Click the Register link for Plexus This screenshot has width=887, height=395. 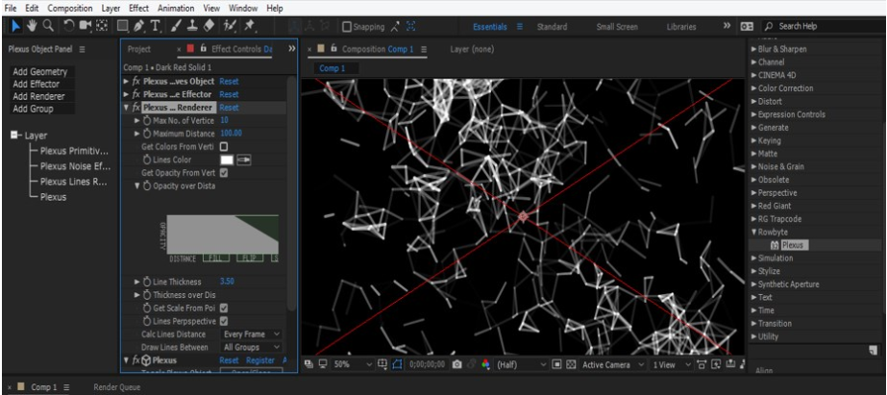point(259,360)
